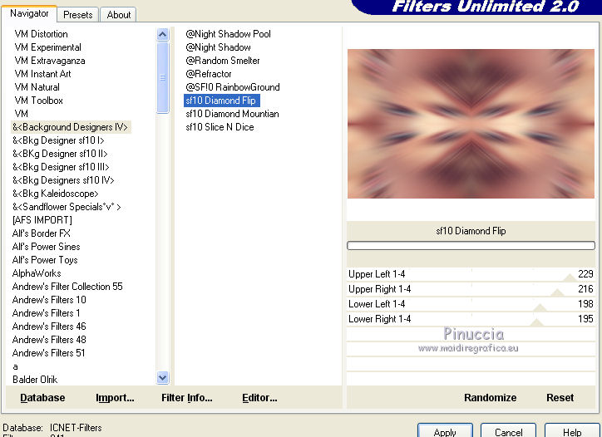Choose the [AFS IMPORT] category
Screen dimensions: 602x437
(x=42, y=220)
